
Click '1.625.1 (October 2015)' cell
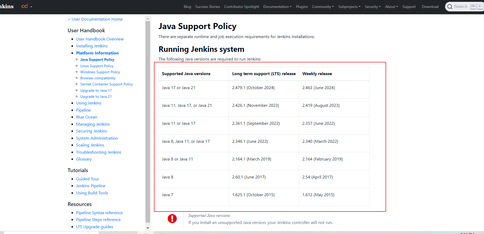coord(264,197)
